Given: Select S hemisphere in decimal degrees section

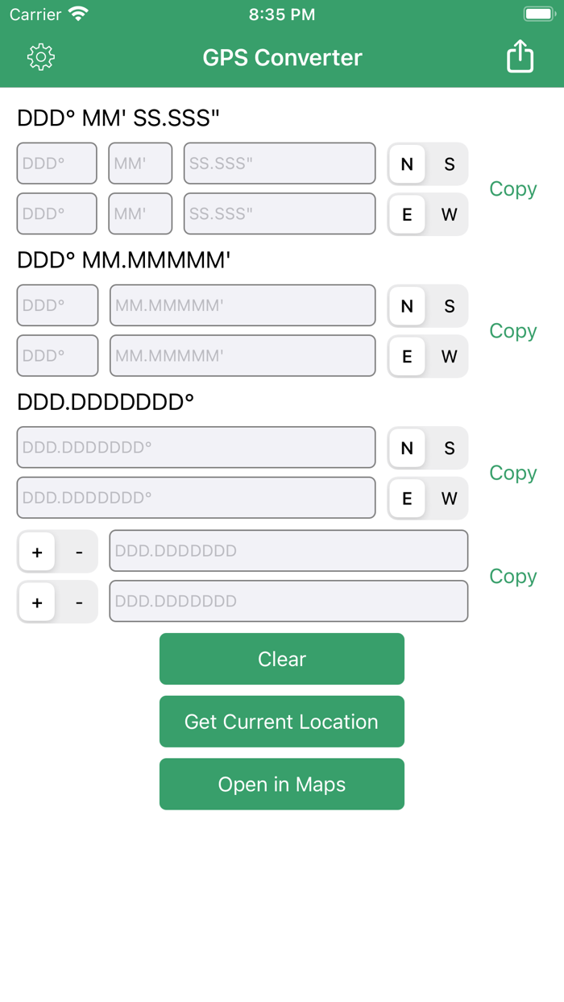Looking at the screenshot, I should point(448,448).
